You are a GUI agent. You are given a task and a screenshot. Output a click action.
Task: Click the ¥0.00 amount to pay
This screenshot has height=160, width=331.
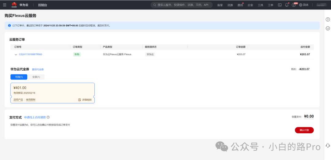point(309,116)
